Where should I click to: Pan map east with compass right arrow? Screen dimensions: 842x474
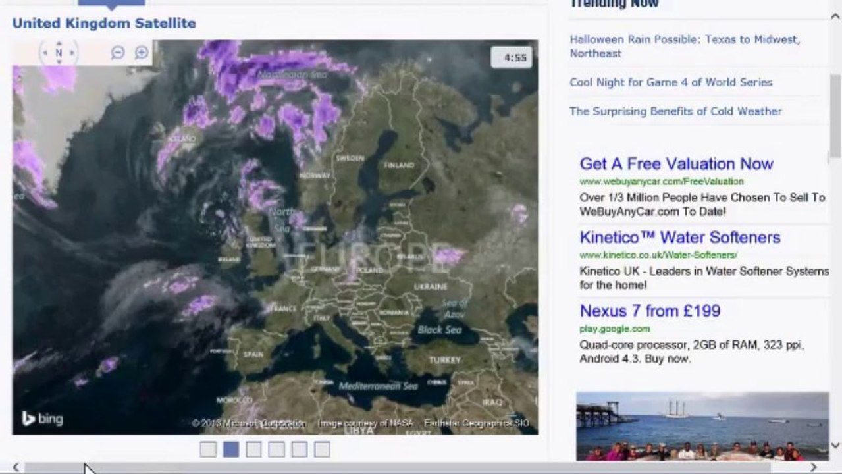pos(72,53)
